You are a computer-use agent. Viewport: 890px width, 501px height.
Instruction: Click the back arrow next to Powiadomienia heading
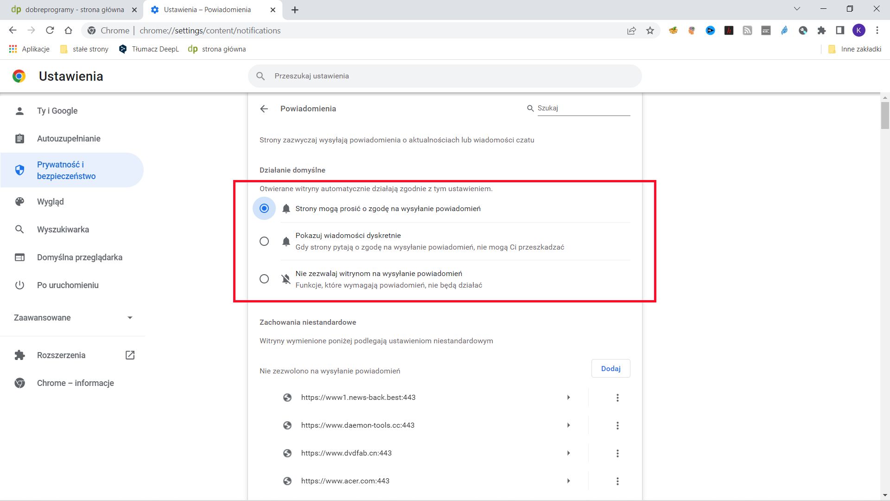[x=264, y=109]
